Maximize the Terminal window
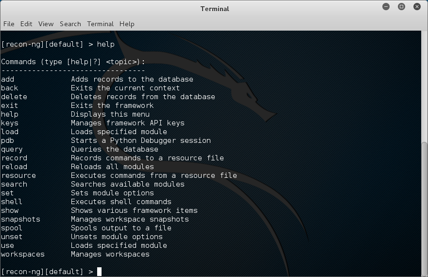 (x=401, y=6)
